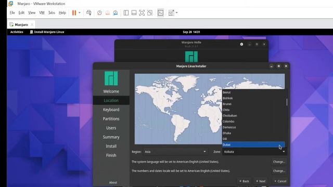Image resolution: width=333 pixels, height=187 pixels.
Task: Close the Manjaro Linux Installer window
Action: click(286, 66)
